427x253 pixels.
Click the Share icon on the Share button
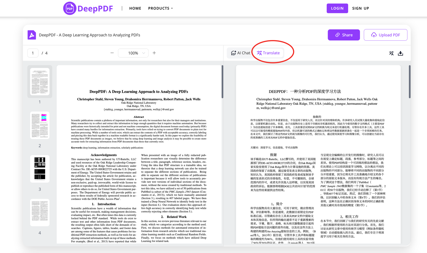click(x=337, y=35)
